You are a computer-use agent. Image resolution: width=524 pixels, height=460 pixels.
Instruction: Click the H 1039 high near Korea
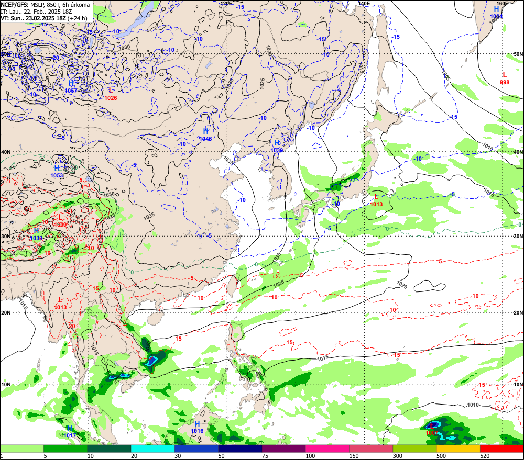(x=277, y=147)
